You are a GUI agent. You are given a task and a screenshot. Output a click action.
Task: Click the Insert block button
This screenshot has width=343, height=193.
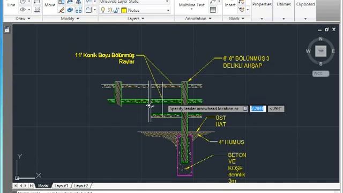tap(230, 4)
